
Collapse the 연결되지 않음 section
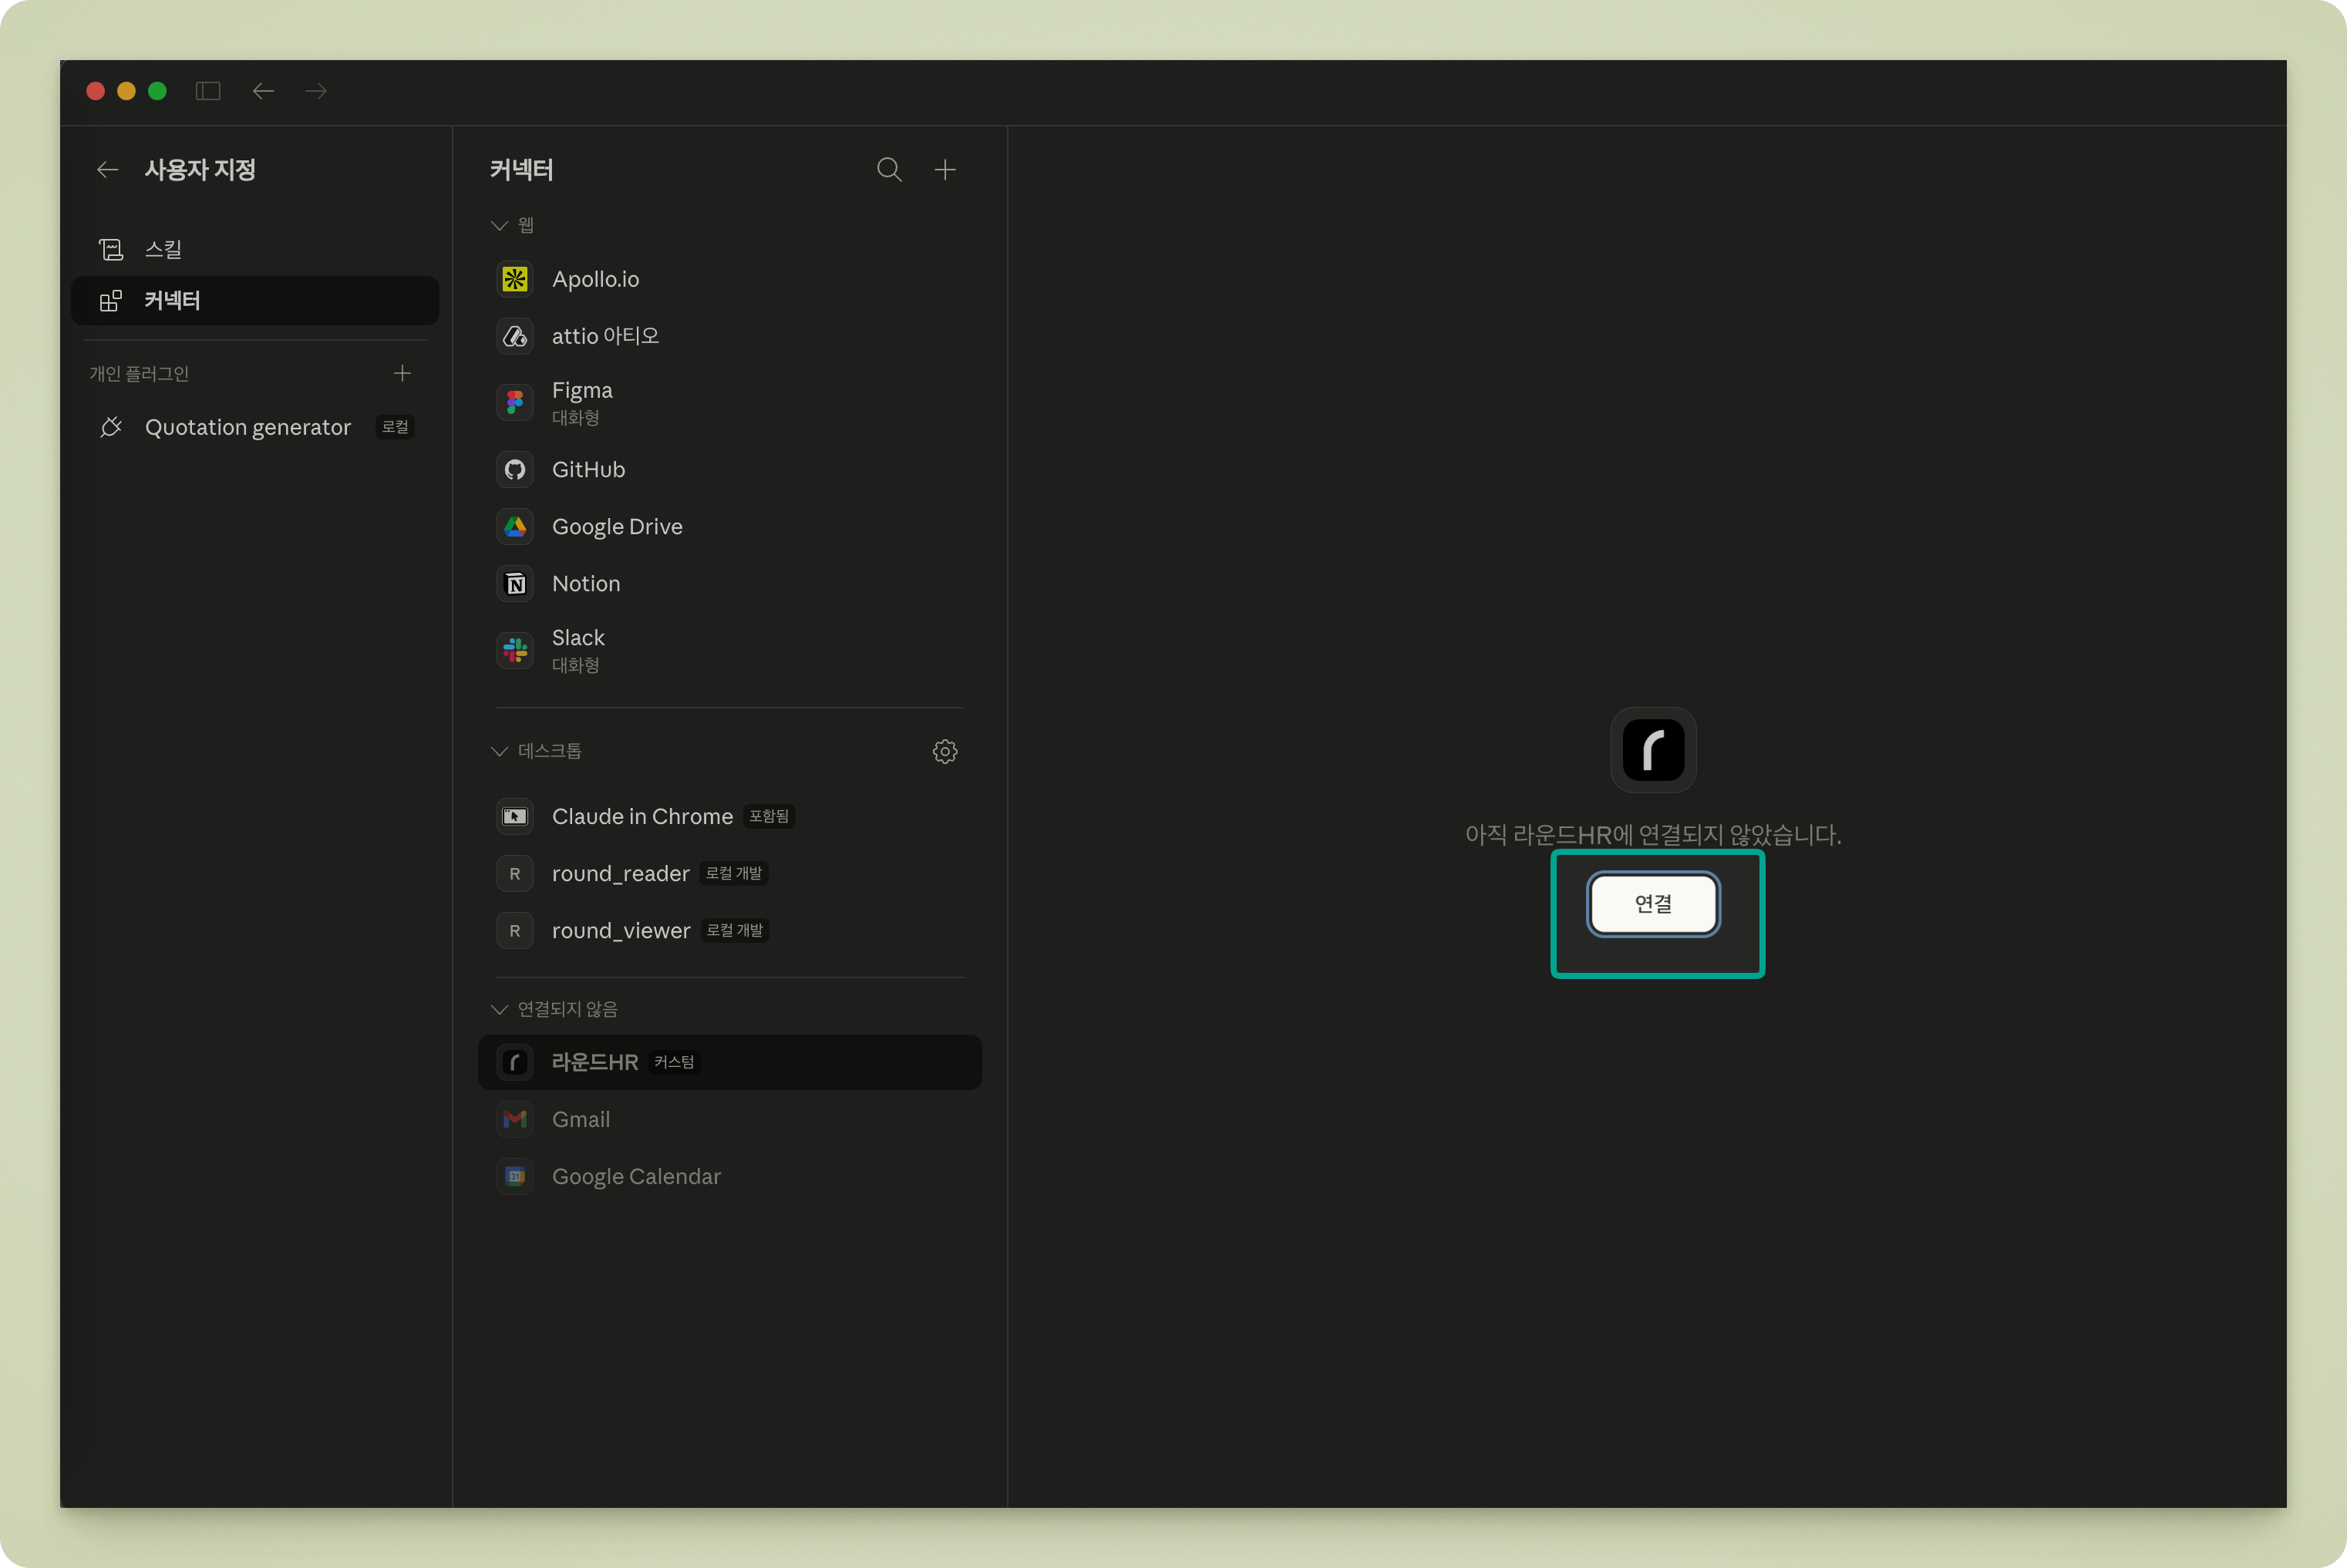pyautogui.click(x=499, y=1009)
